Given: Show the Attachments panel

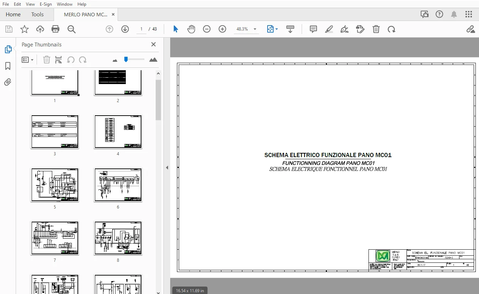Looking at the screenshot, I should [8, 82].
